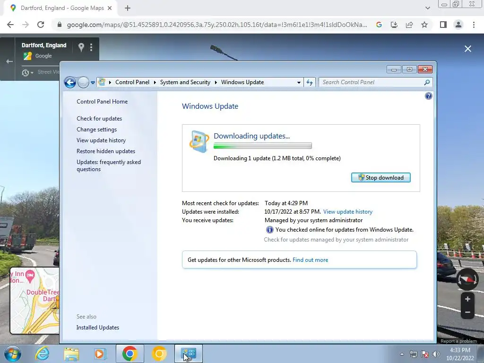484x363 pixels.
Task: Toggle Chrome side panel
Action: pos(443,25)
